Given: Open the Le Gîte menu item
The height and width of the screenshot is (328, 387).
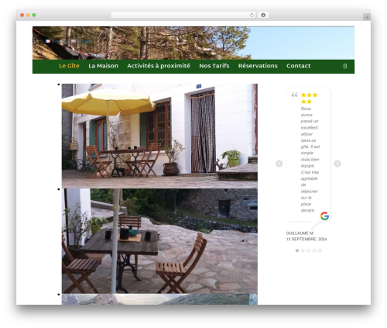Looking at the screenshot, I should pos(69,66).
